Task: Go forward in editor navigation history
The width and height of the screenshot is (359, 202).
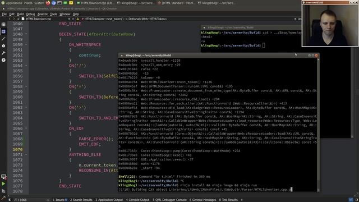Action: (x=14, y=19)
